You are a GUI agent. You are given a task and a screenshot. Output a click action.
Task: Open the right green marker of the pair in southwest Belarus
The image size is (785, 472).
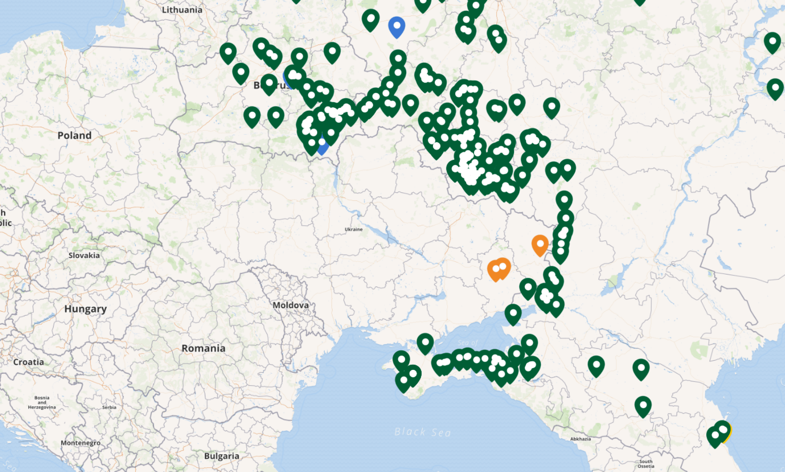pos(276,117)
